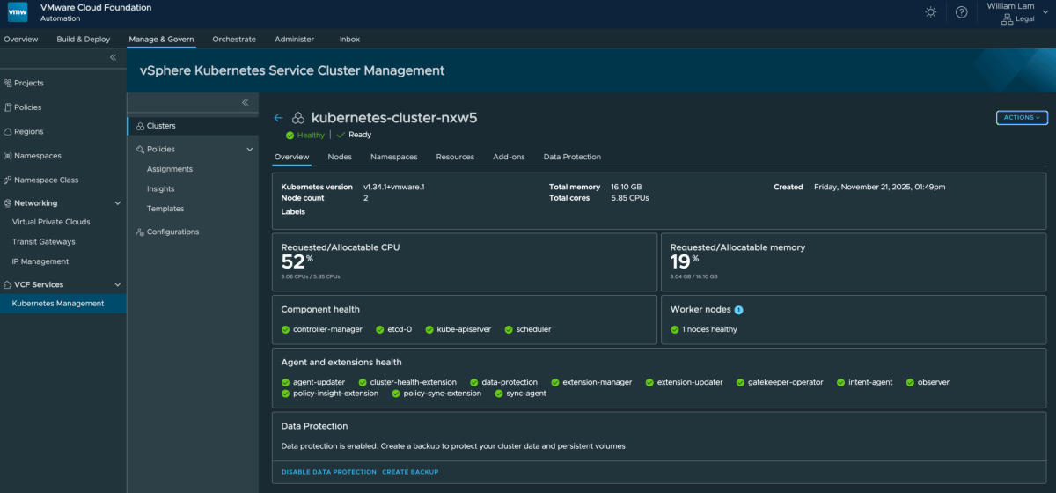The height and width of the screenshot is (493, 1056).
Task: Collapse the VCF Services section
Action: 118,284
